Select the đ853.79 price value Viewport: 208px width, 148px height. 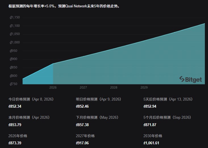[15, 125]
